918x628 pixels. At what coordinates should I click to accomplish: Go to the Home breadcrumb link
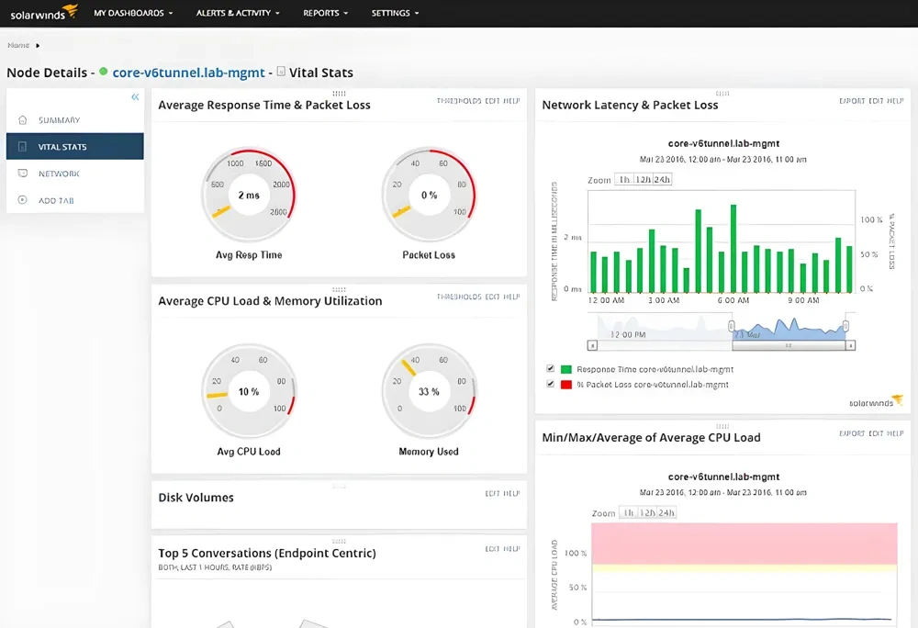click(x=18, y=45)
